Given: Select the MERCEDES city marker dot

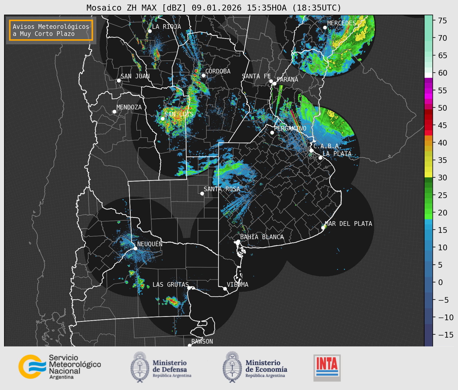Looking at the screenshot, I should 325,28.
